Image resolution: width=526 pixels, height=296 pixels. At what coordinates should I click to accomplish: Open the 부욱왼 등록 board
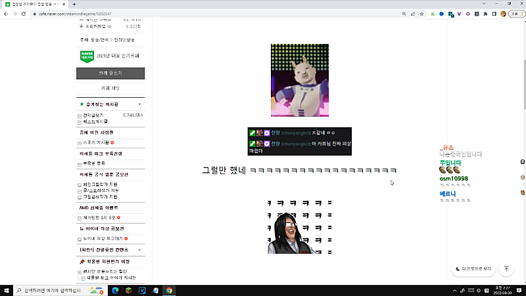94,163
